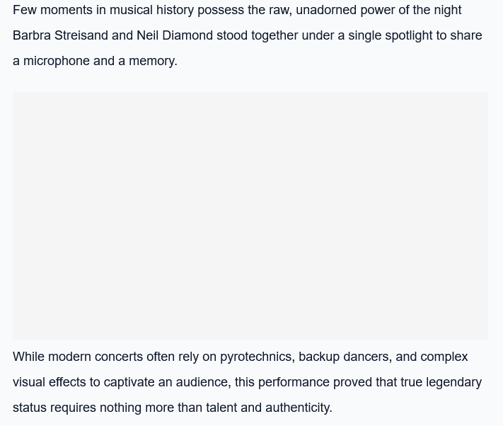Click the words "Few moments" opening the paragraph
This screenshot has height=426, width=503.
pyautogui.click(x=49, y=10)
